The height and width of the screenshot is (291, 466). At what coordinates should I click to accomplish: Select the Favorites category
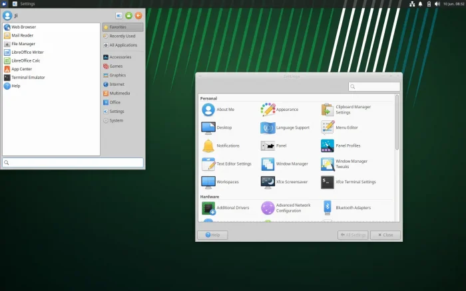122,27
